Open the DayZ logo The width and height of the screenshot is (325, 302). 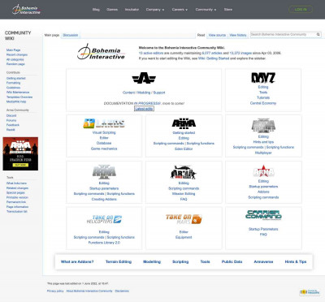(x=263, y=78)
